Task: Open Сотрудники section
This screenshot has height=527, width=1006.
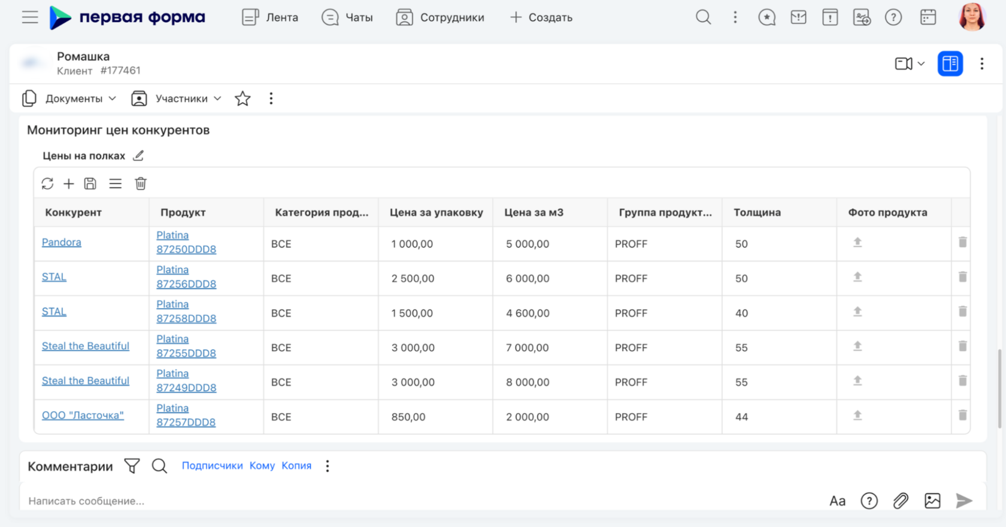Action: click(x=440, y=17)
